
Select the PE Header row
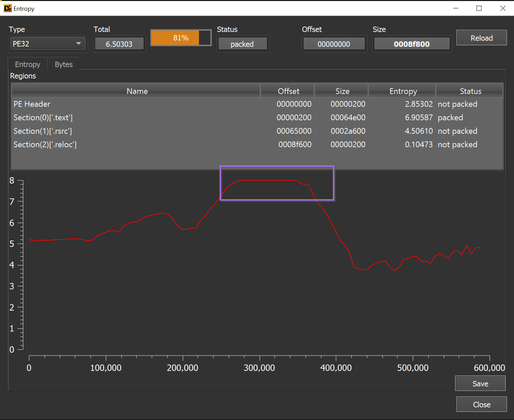[x=136, y=104]
